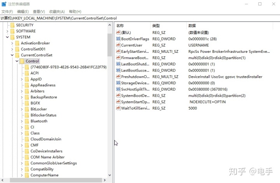Image resolution: width=280 pixels, height=183 pixels.
Task: Expand the ActivationBroker key
Action: pos(12,43)
